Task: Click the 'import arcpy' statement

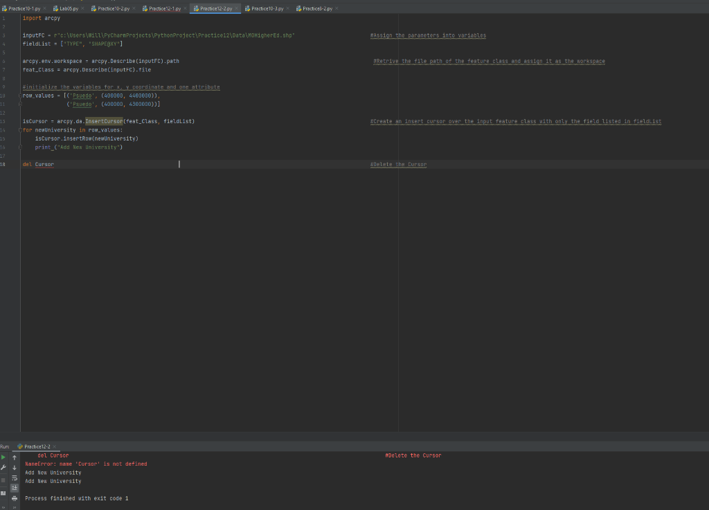Action: click(x=41, y=18)
